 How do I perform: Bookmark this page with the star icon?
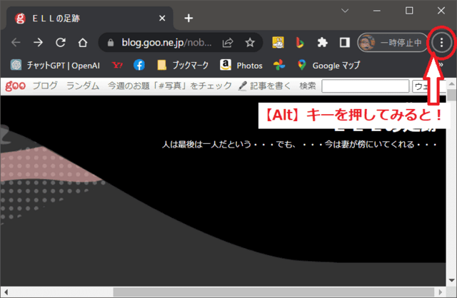pos(250,43)
